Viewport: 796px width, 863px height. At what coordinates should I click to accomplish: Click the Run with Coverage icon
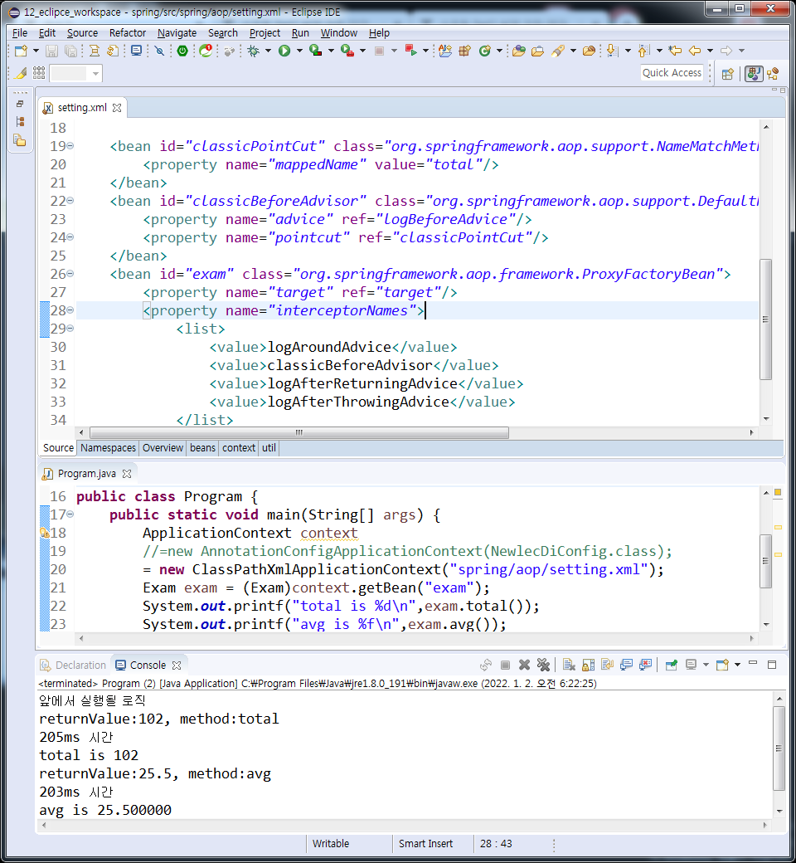pos(316,51)
